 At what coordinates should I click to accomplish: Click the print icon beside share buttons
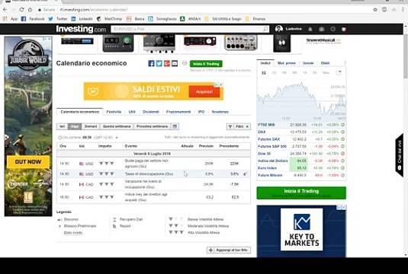pyautogui.click(x=185, y=63)
